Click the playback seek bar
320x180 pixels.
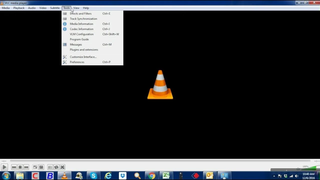click(160, 161)
